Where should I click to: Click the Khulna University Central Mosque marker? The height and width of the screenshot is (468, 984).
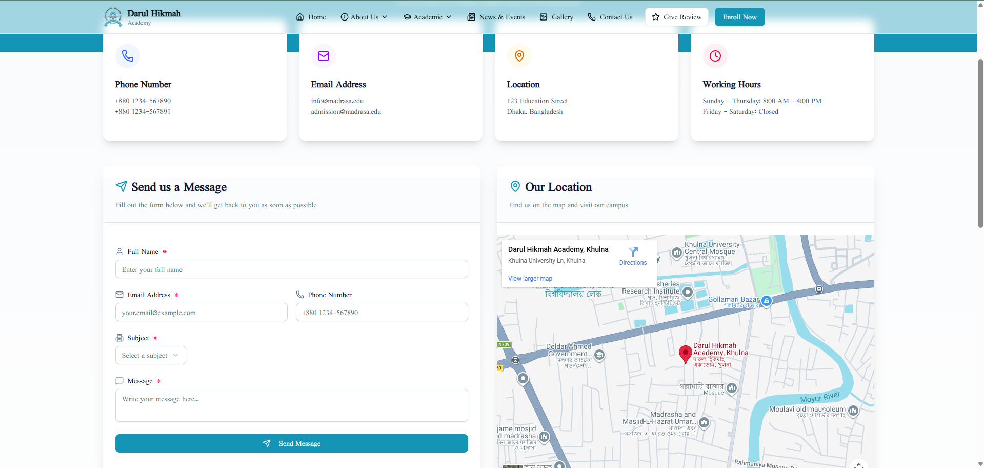click(x=677, y=252)
